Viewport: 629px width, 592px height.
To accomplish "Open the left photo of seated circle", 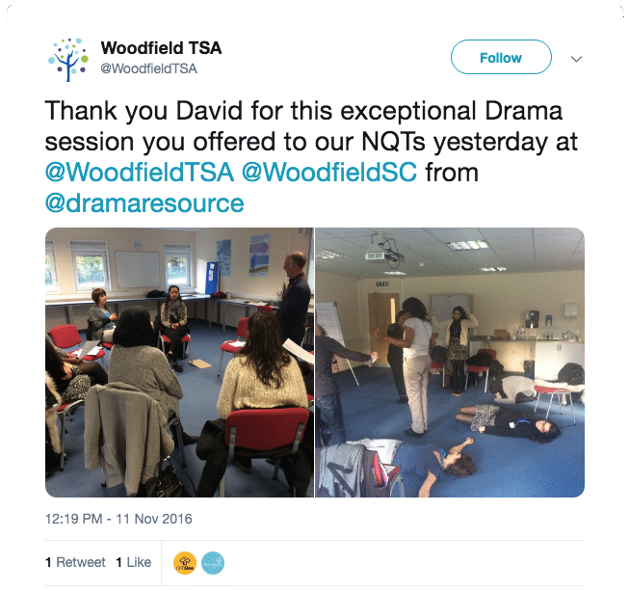I will coord(179,363).
